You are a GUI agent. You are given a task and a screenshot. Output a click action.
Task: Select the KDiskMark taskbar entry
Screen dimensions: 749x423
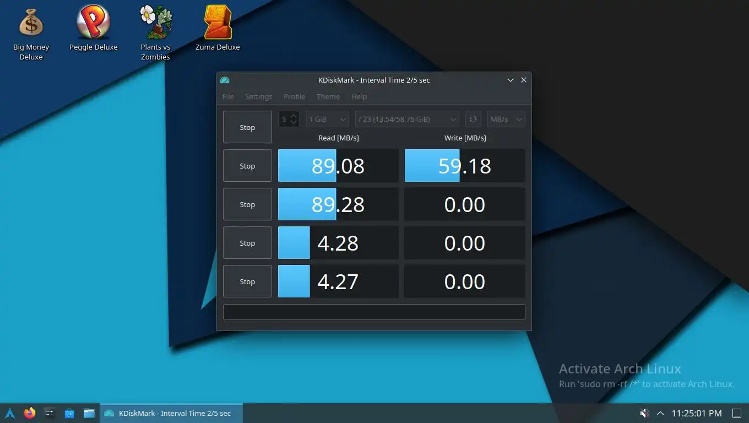pyautogui.click(x=171, y=413)
